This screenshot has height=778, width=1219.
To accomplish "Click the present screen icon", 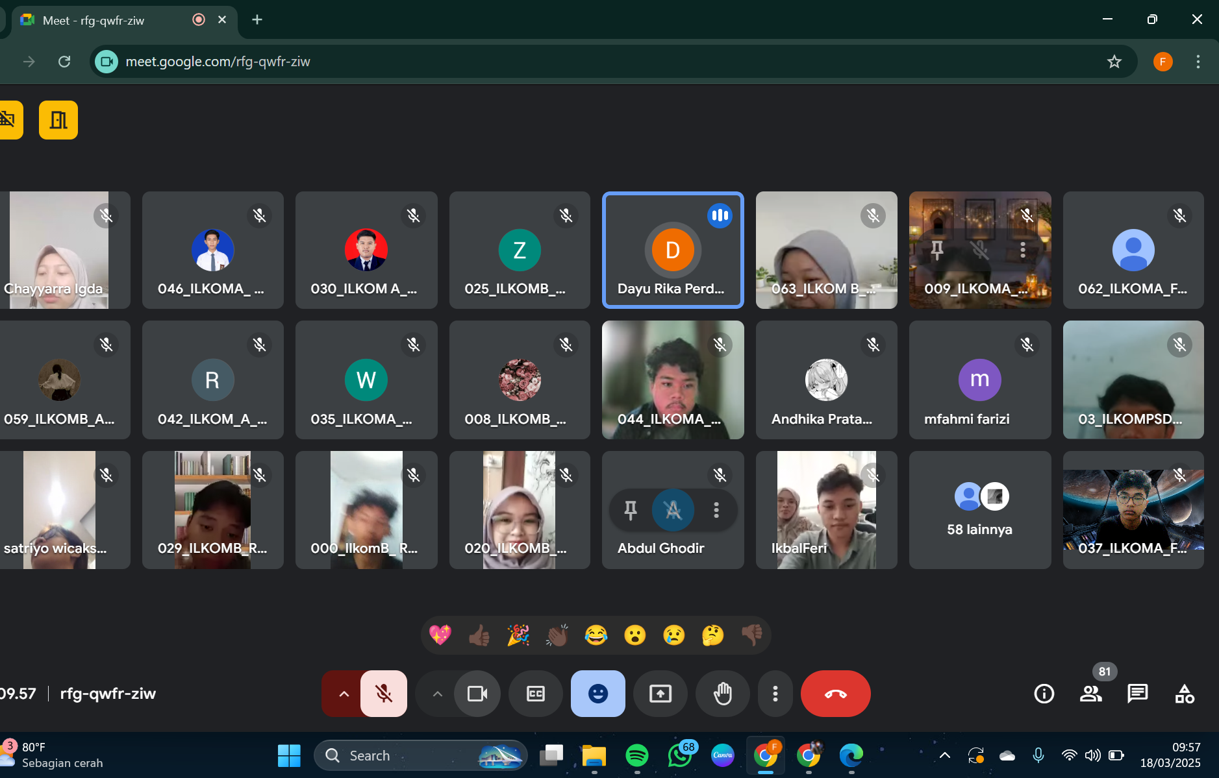I will tap(660, 694).
